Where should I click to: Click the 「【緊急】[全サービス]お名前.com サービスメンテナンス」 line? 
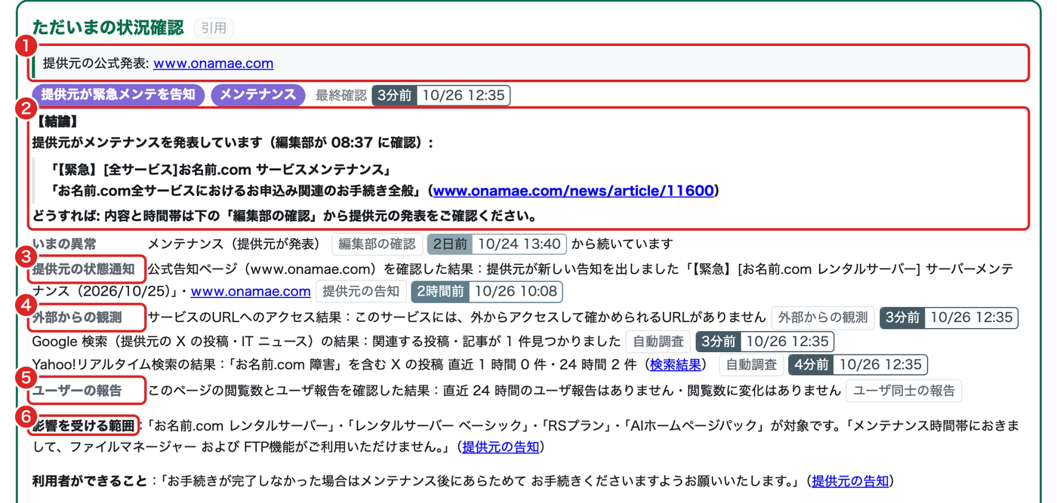[220, 169]
